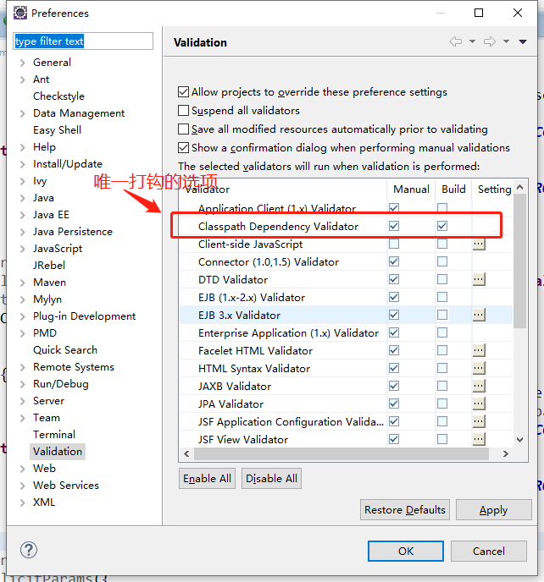Image resolution: width=544 pixels, height=582 pixels.
Task: Check Build for DTD Validator
Action: point(442,279)
